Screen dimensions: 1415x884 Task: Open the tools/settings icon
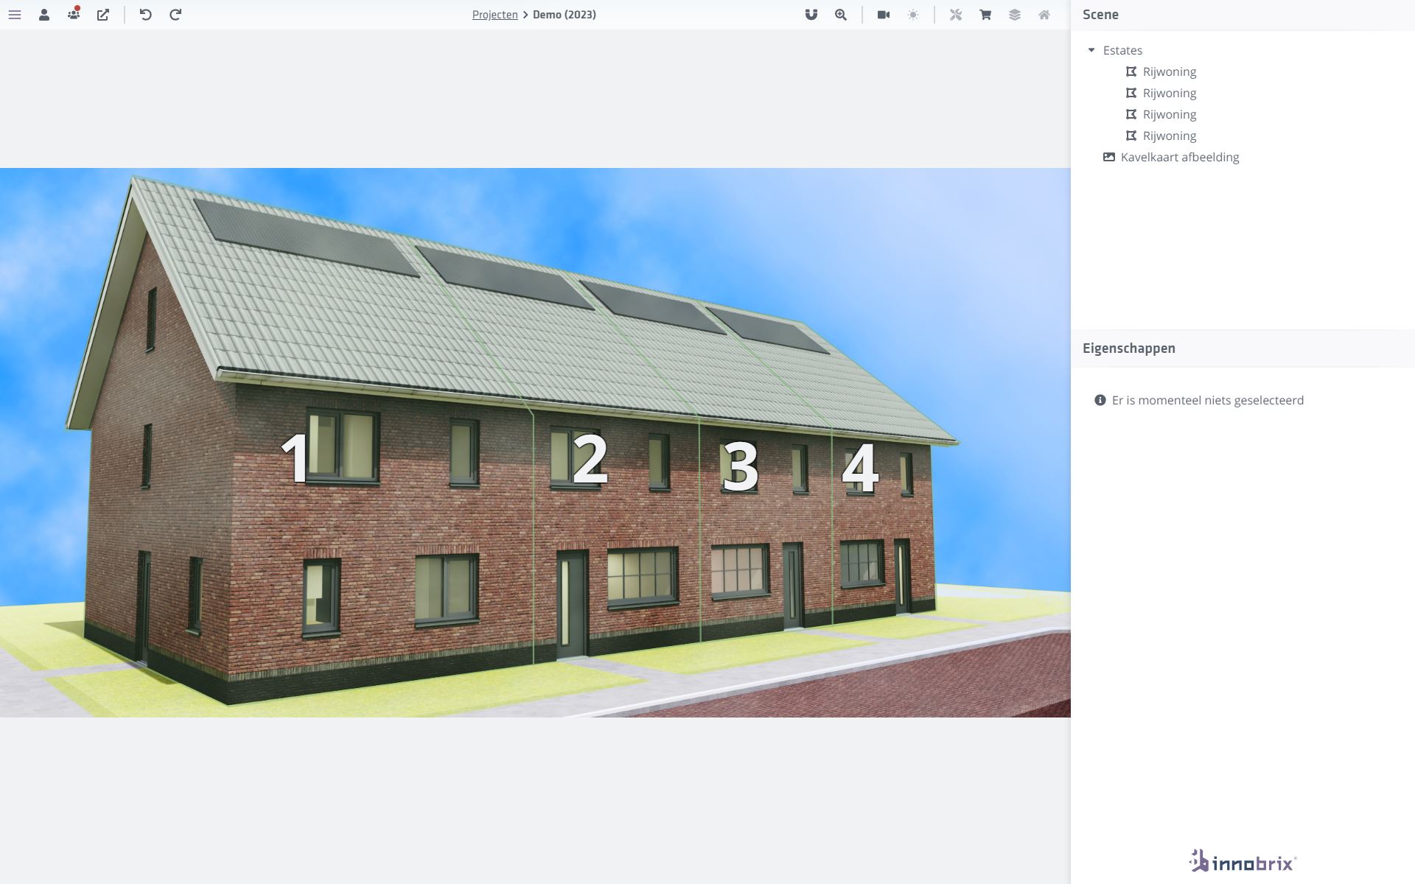coord(956,14)
